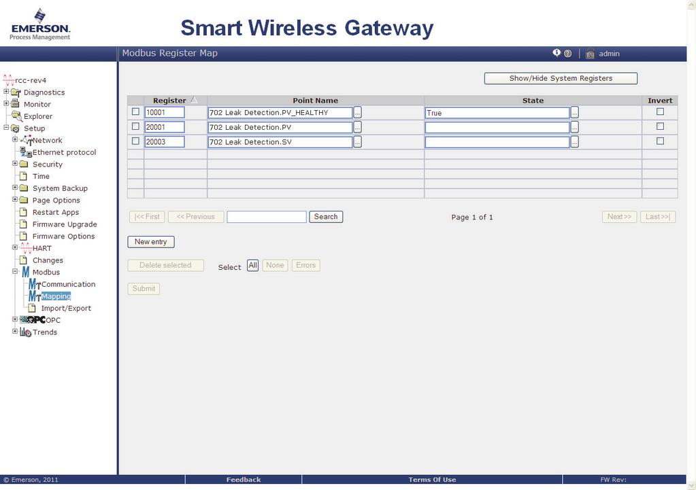Click the rcc-rev4 waveform icon
696x490 pixels.
pos(8,80)
